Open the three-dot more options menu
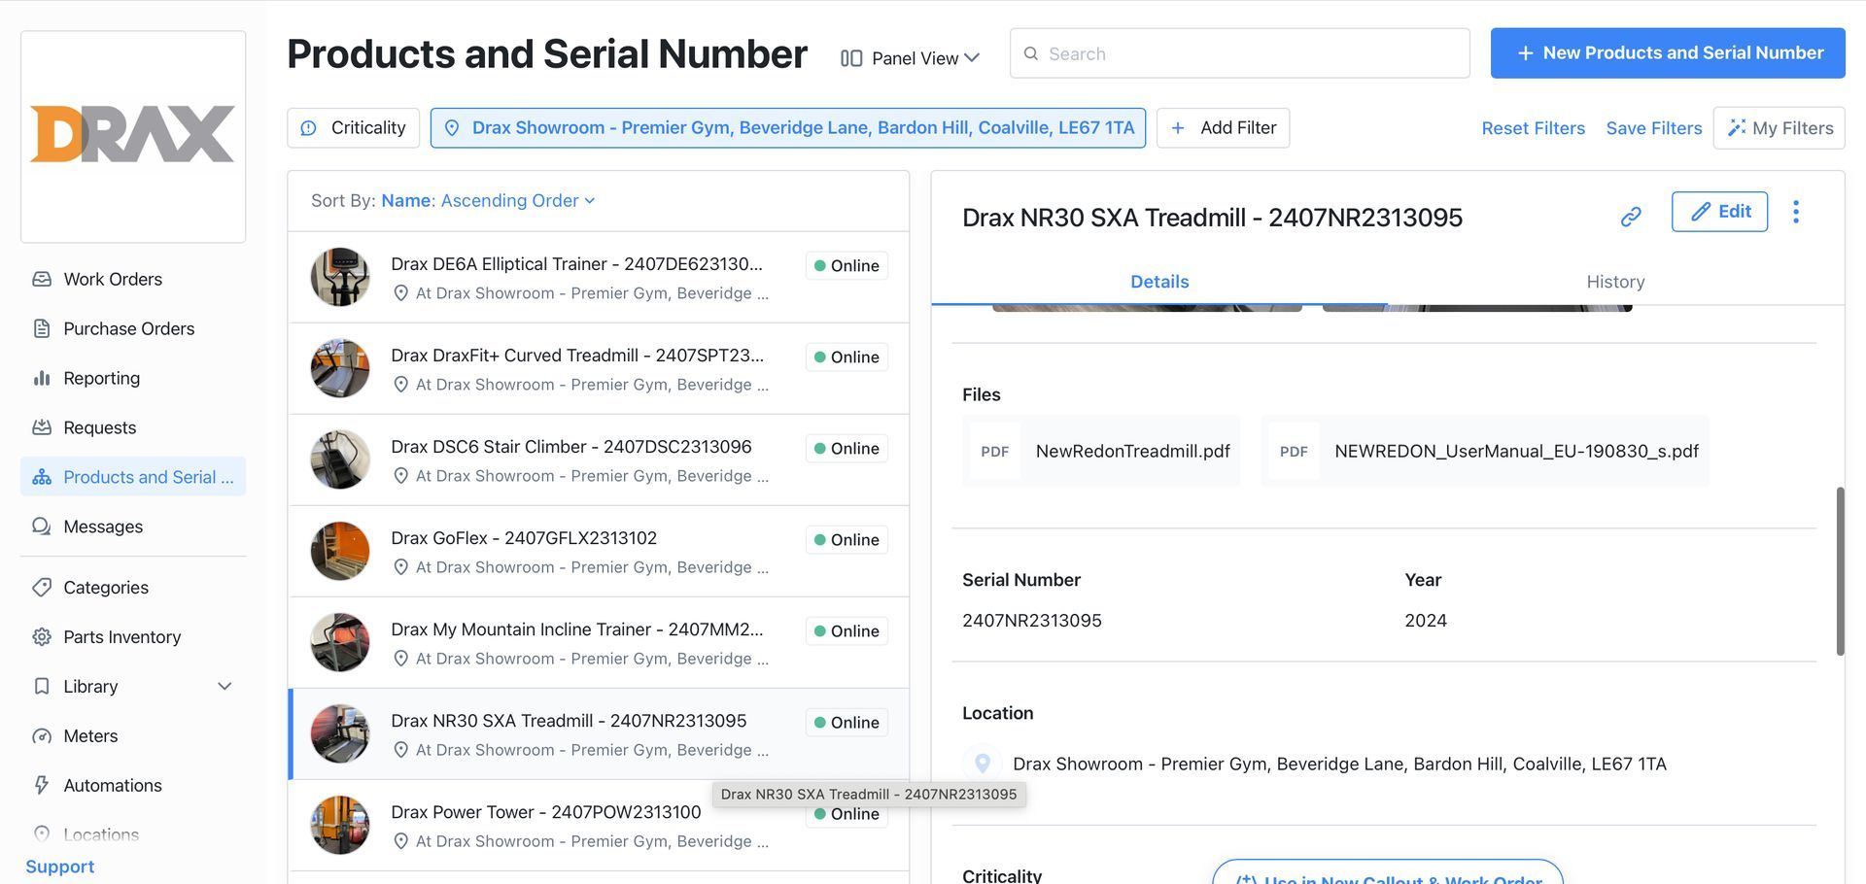1866x884 pixels. click(1795, 212)
